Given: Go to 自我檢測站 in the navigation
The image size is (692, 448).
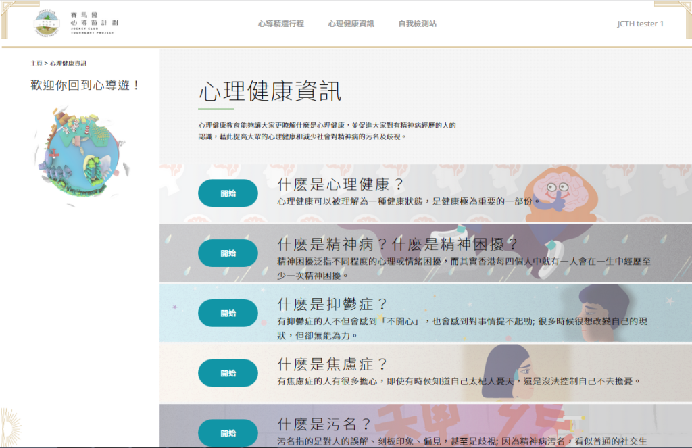Looking at the screenshot, I should coord(417,24).
